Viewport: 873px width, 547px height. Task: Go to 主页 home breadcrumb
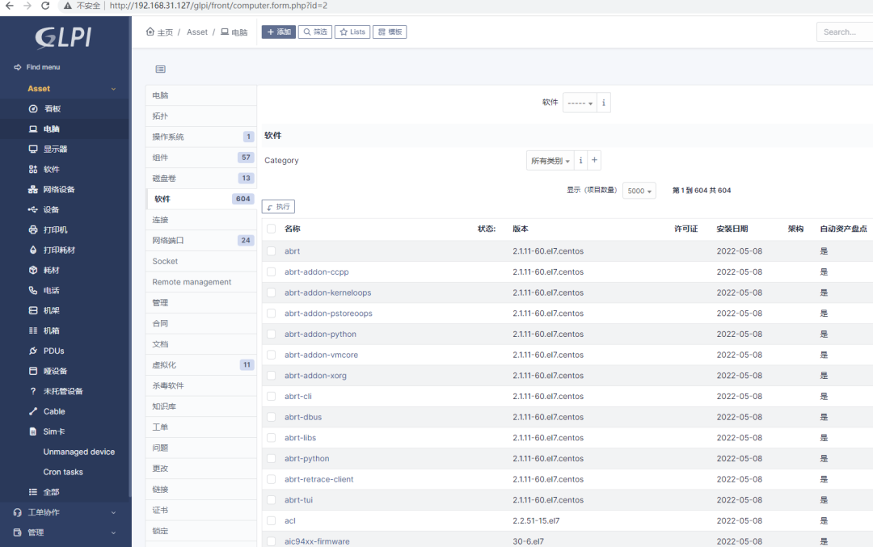(x=159, y=32)
